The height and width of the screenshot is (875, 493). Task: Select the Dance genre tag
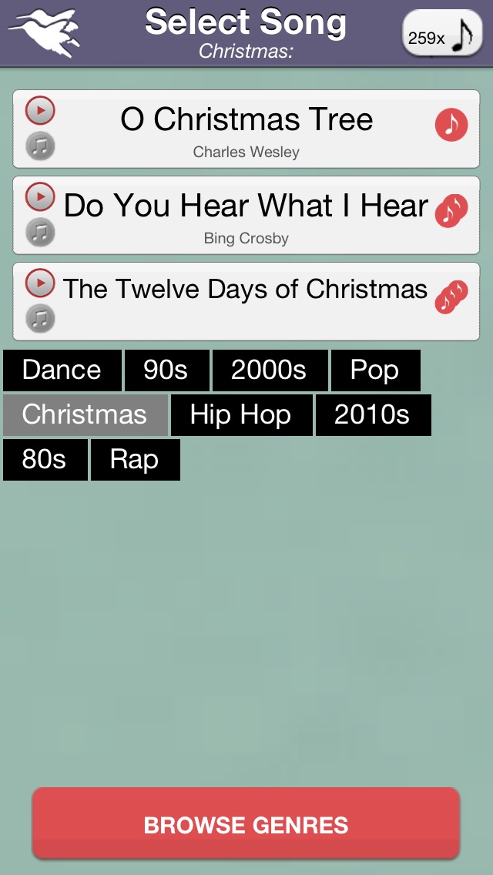tap(62, 370)
